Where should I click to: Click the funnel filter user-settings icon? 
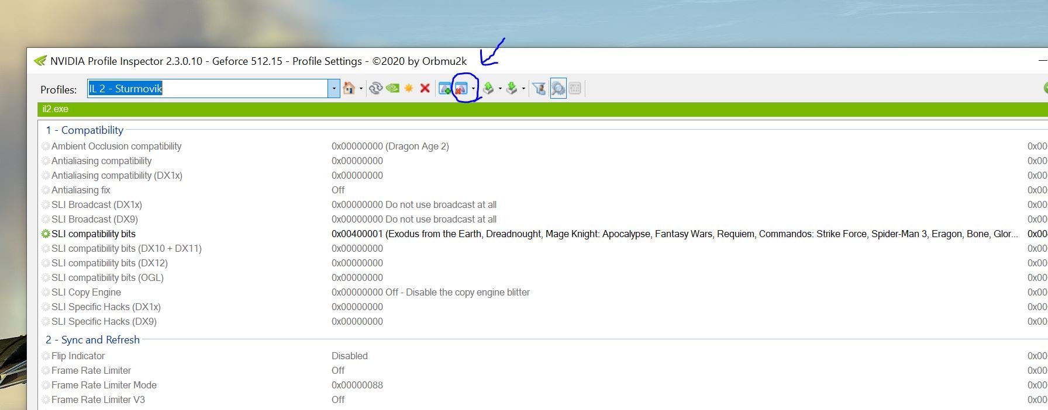(x=539, y=88)
